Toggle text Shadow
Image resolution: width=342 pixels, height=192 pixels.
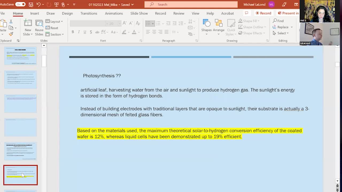click(x=91, y=32)
